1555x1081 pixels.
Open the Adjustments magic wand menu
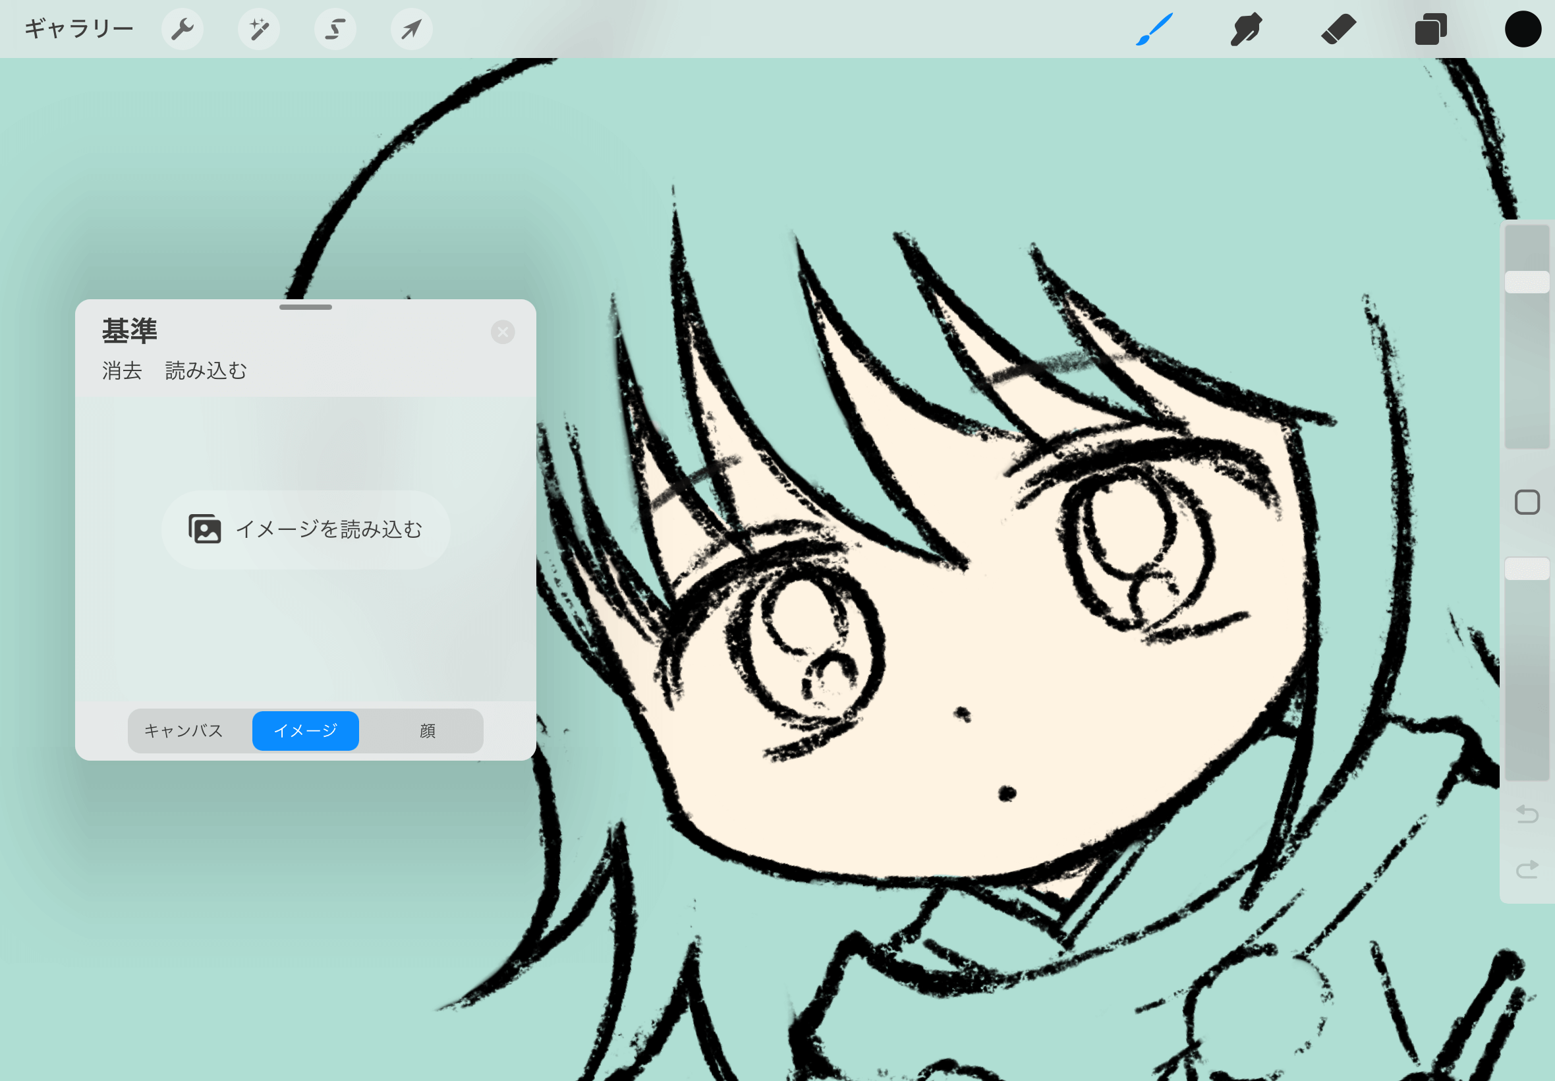(258, 29)
